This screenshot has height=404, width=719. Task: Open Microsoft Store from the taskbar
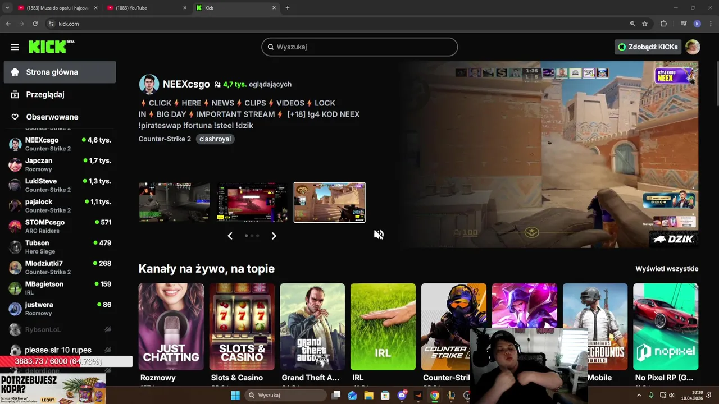click(385, 395)
